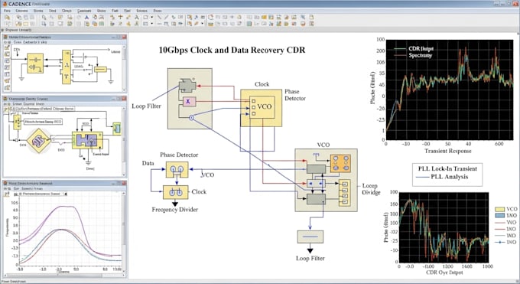Select the yellow block with blue H shape in the middle-left schematic
The width and height of the screenshot is (520, 284).
(87, 141)
